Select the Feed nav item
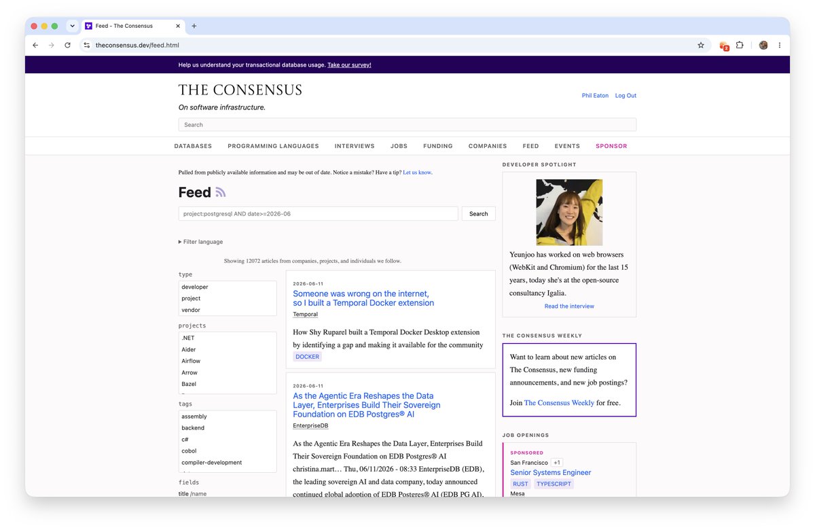This screenshot has height=530, width=815. click(530, 146)
